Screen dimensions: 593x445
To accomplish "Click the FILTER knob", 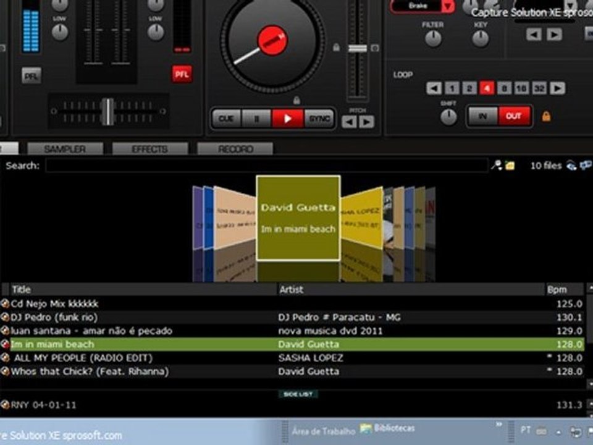I will coord(433,38).
